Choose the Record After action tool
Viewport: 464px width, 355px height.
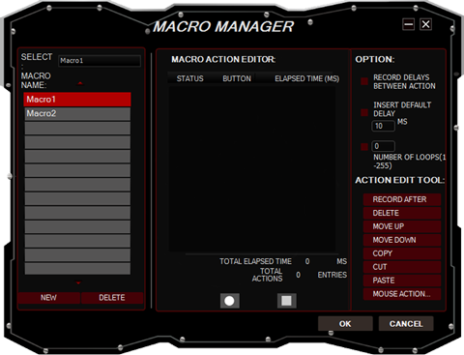(402, 199)
